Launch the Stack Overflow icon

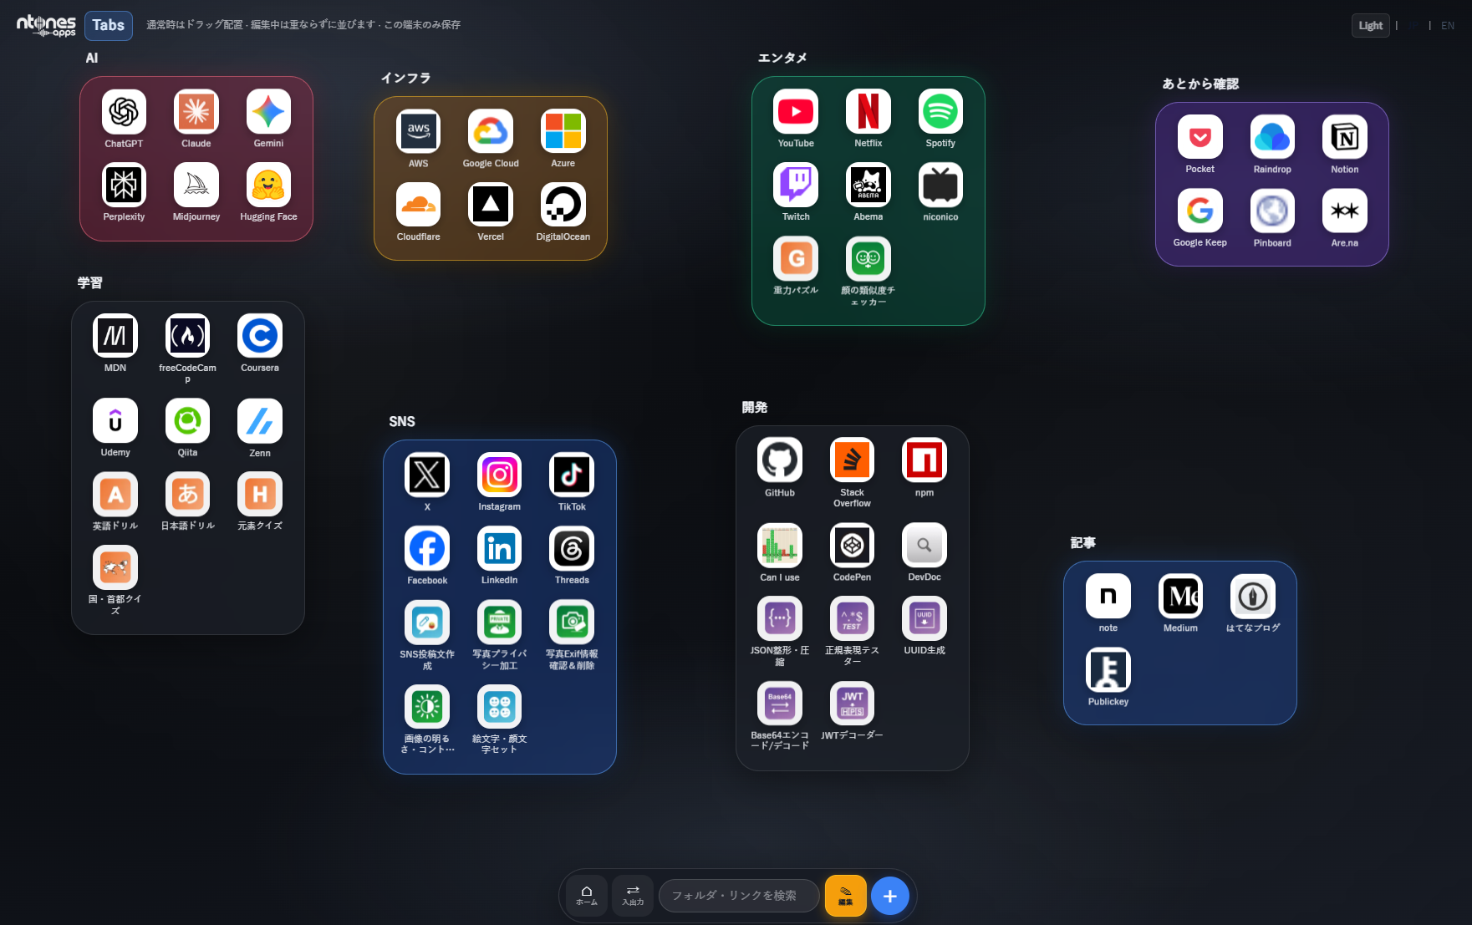coord(852,460)
